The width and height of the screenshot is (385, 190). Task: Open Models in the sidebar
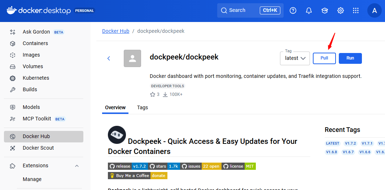coord(43,107)
